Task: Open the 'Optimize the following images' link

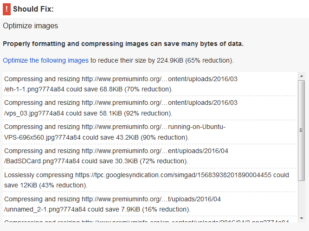Action: pos(46,60)
